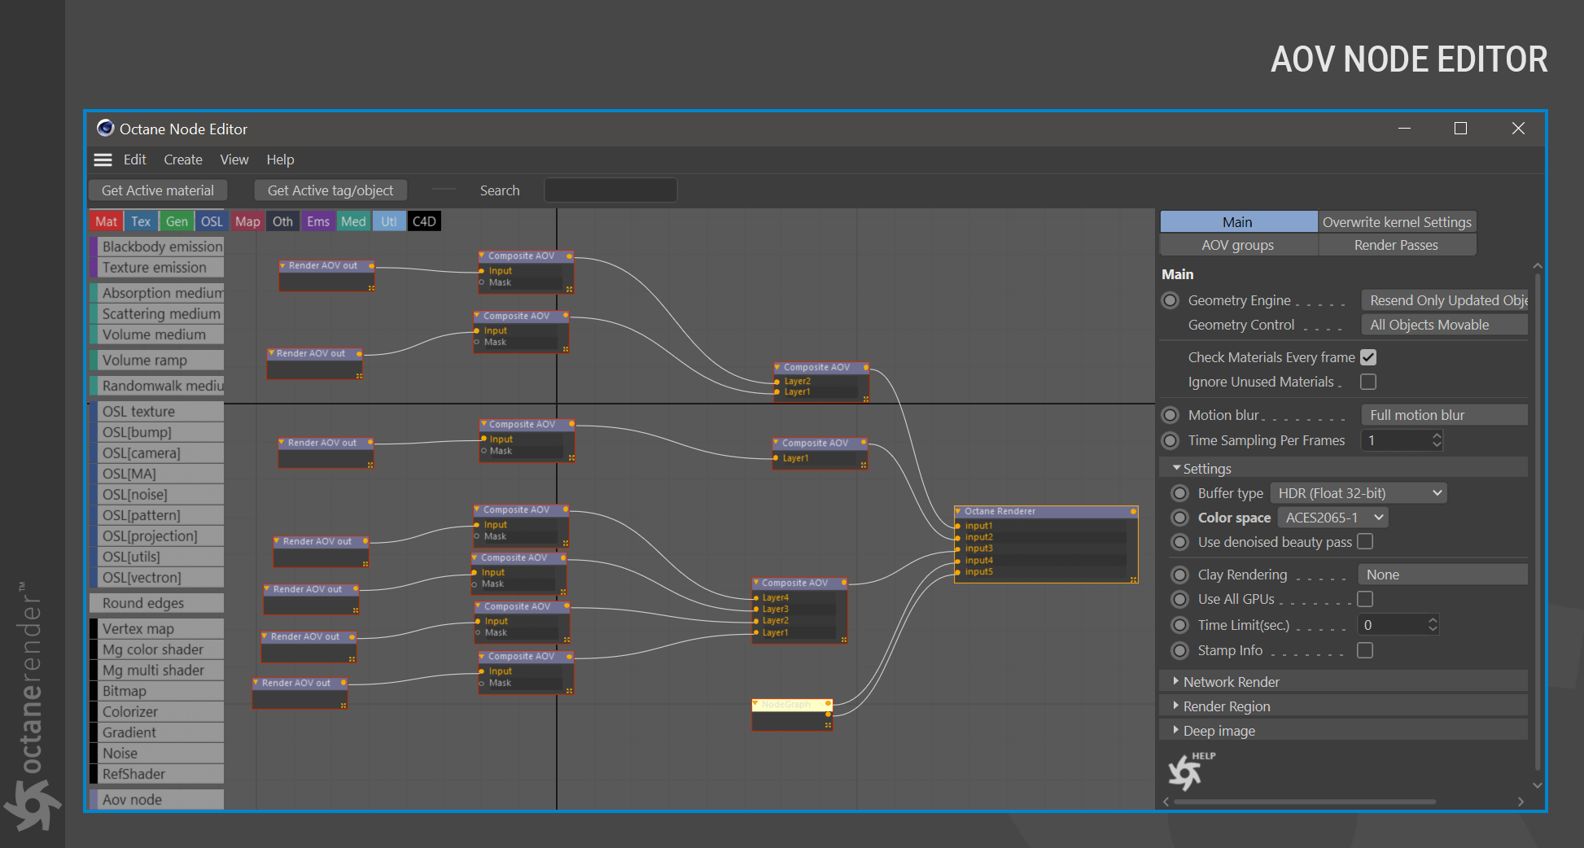
Task: Enable Use All GPUs checkbox
Action: [1365, 599]
